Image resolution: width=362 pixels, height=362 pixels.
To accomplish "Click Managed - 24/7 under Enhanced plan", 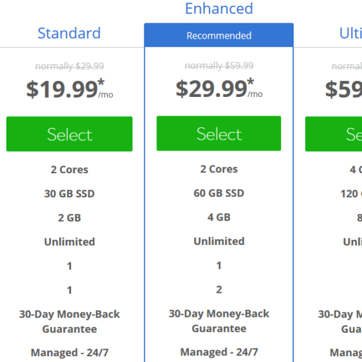I will tap(219, 352).
